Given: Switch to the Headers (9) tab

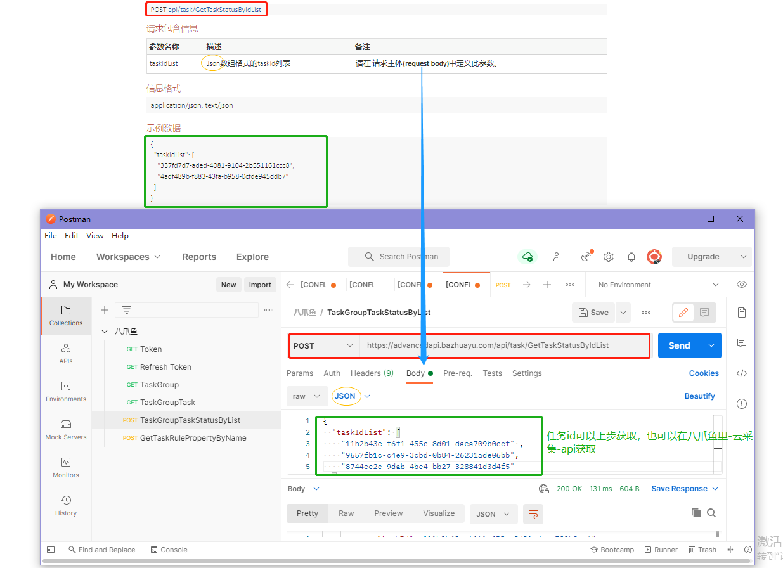Looking at the screenshot, I should coord(372,373).
